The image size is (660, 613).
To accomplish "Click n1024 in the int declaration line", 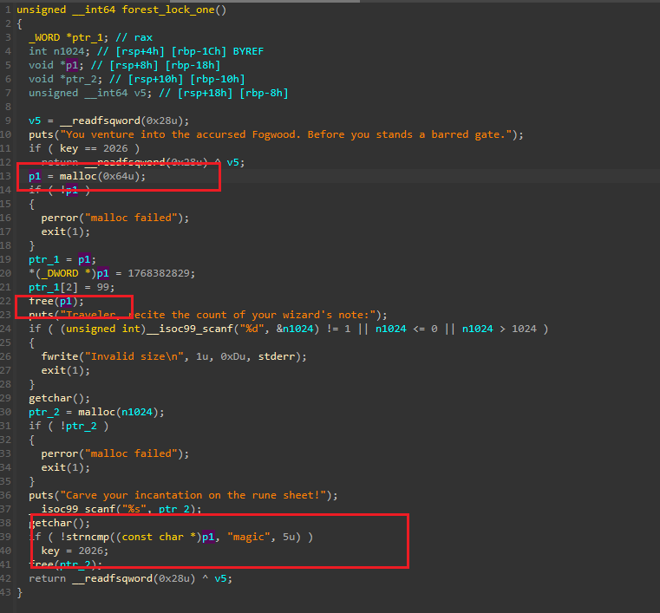I will [x=69, y=51].
